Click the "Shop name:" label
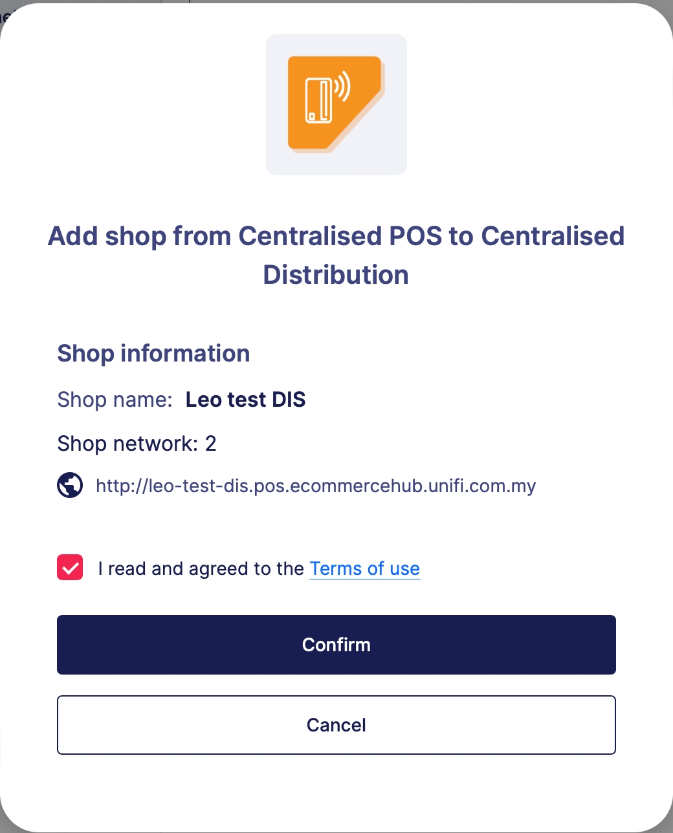673x833 pixels. click(115, 400)
